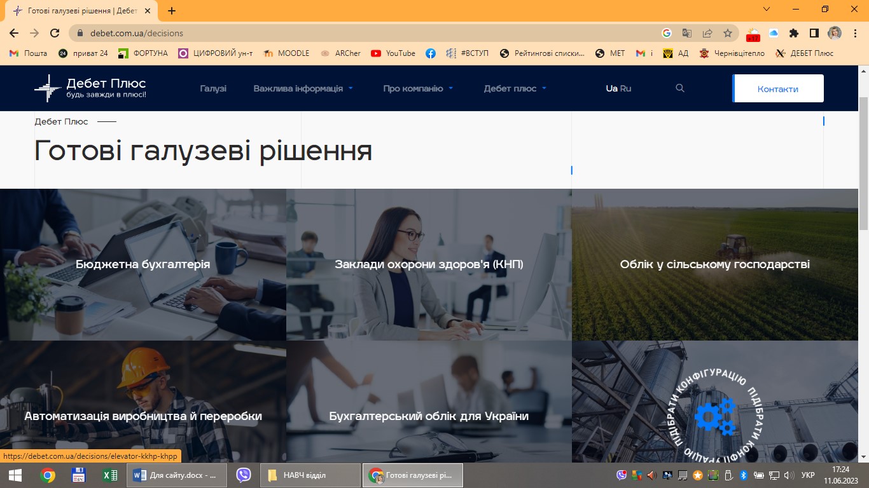Switch to НАВЧ відділ folder window

[310, 475]
